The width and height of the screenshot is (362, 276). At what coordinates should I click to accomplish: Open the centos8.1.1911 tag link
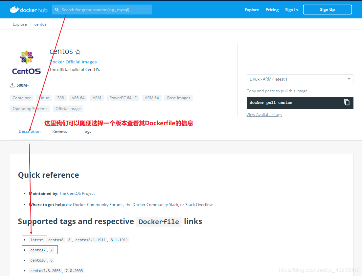pyautogui.click(x=91, y=240)
